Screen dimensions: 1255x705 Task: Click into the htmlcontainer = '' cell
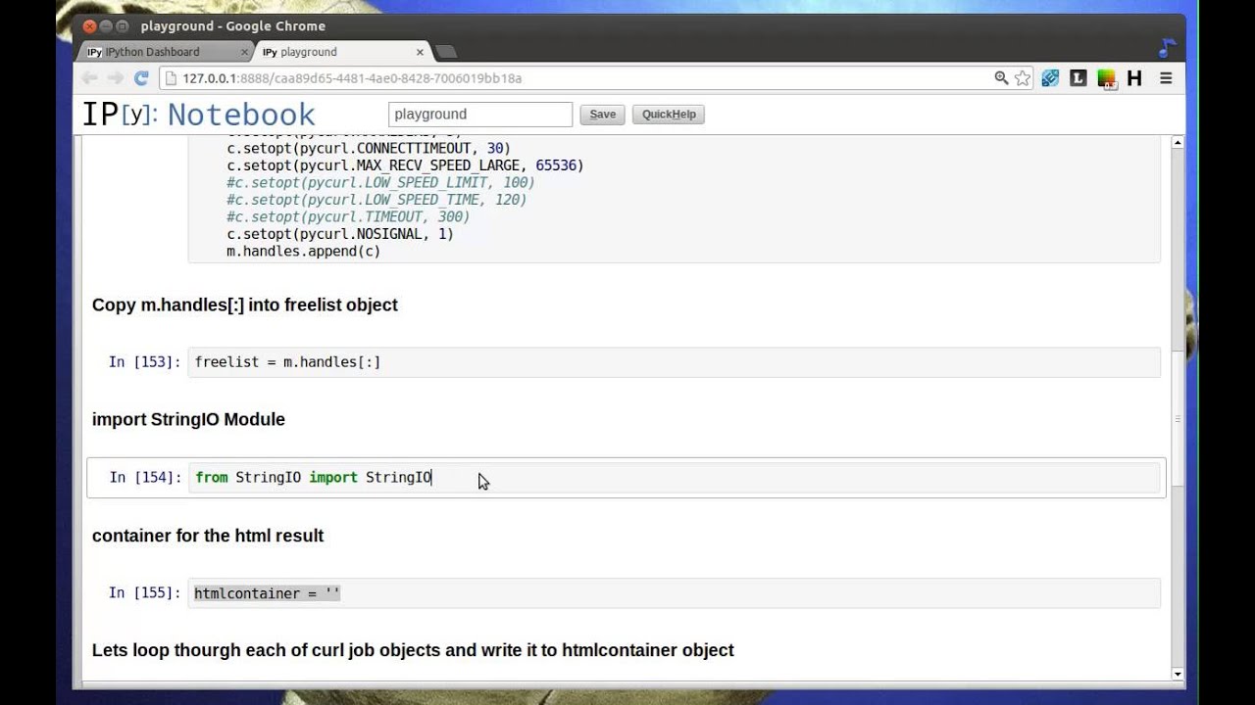coord(674,593)
